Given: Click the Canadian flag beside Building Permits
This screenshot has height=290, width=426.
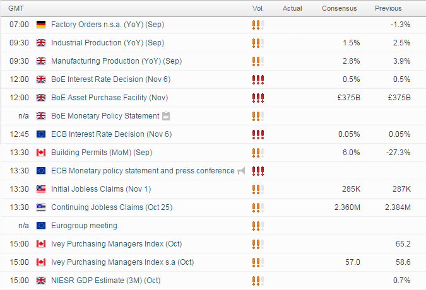Looking at the screenshot, I should [41, 153].
